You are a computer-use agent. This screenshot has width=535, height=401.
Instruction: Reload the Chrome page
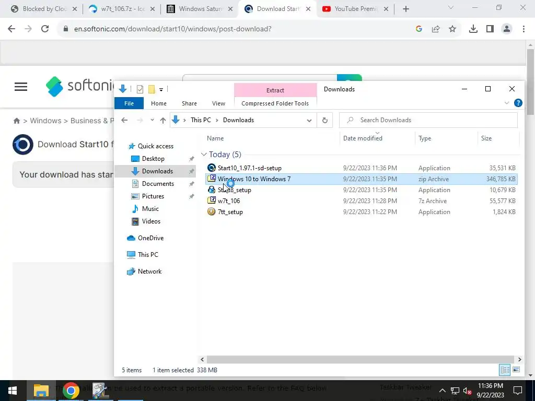(45, 29)
